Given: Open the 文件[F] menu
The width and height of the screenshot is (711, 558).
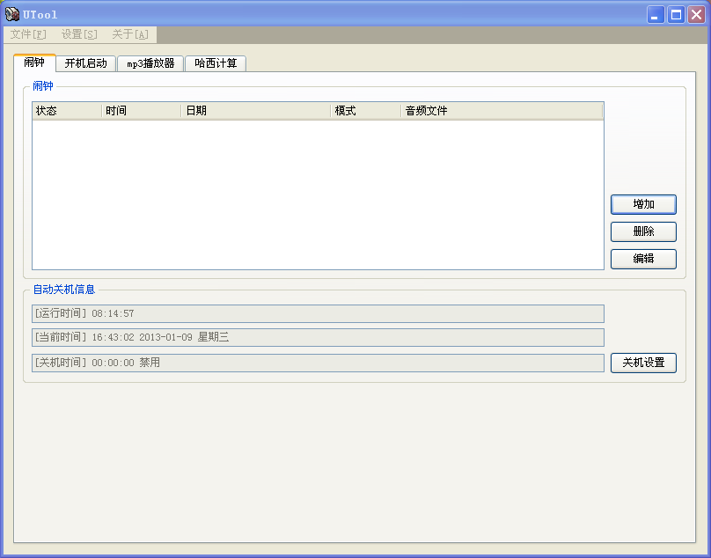Looking at the screenshot, I should (28, 34).
